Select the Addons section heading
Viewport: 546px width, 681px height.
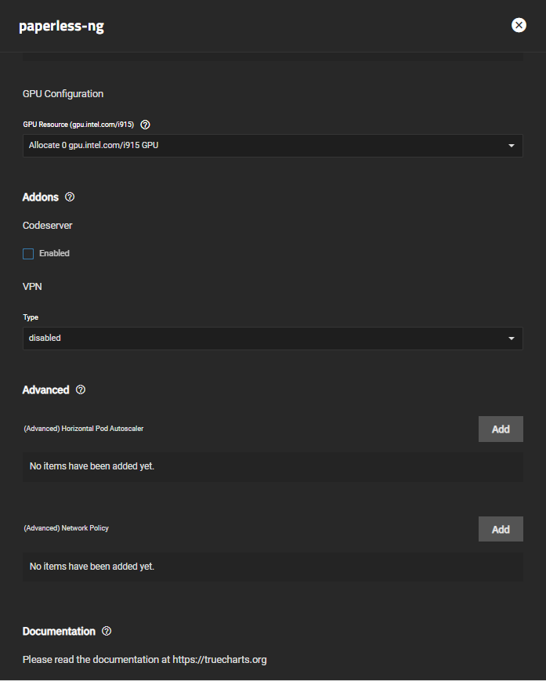point(41,197)
